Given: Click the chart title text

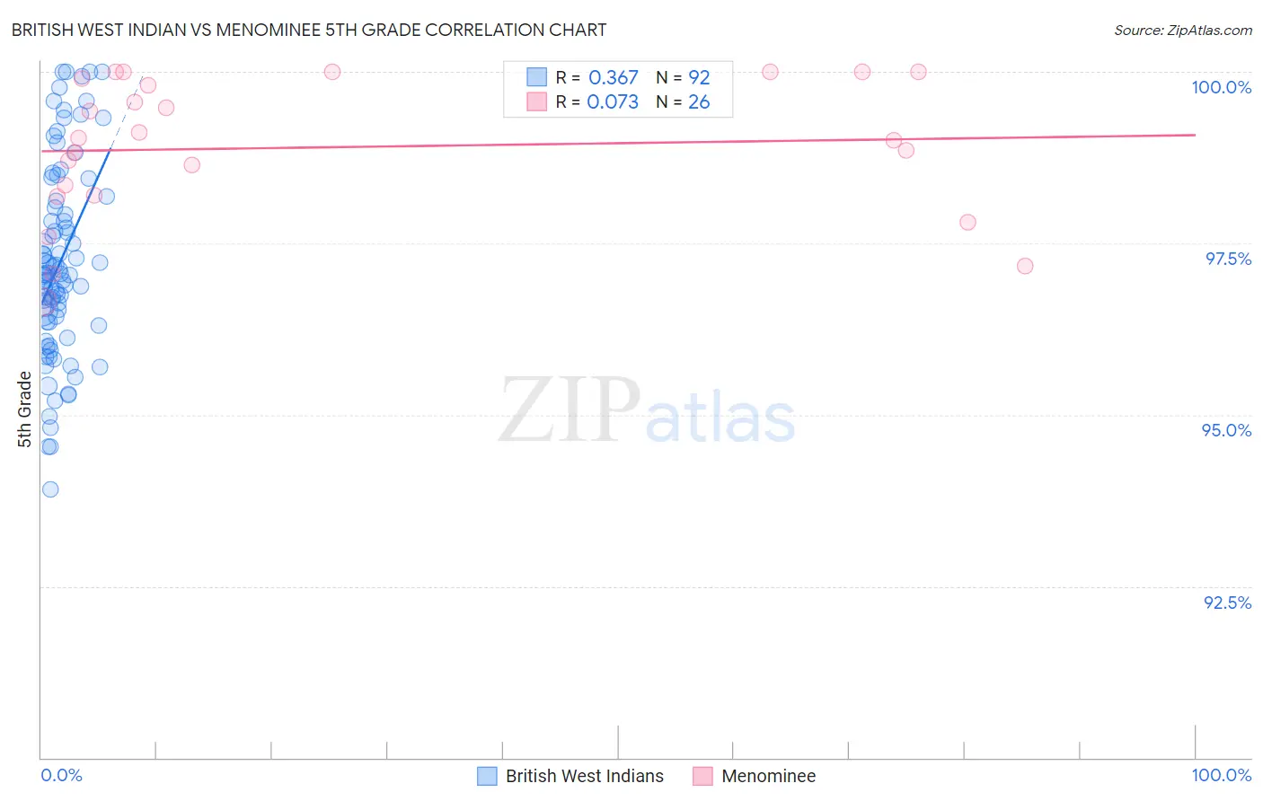Looking at the screenshot, I should (309, 30).
